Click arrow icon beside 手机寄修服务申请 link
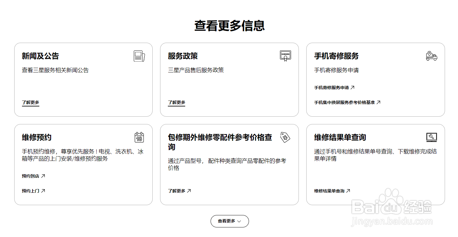The width and height of the screenshot is (458, 237). [x=352, y=88]
